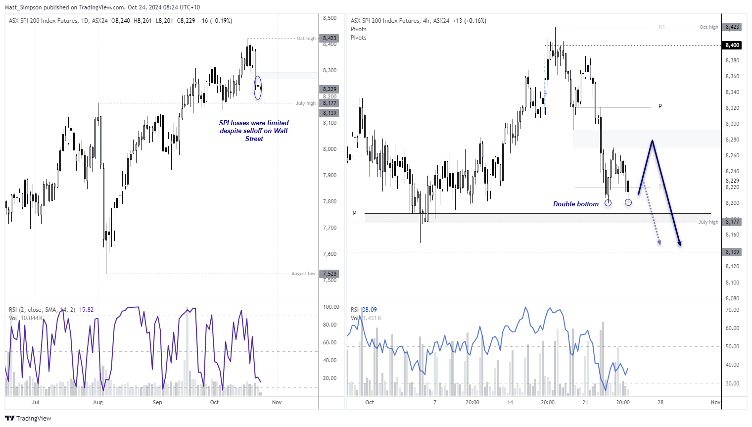Click the Sep label on the daily time axis
This screenshot has height=427, width=752.
pyautogui.click(x=157, y=402)
